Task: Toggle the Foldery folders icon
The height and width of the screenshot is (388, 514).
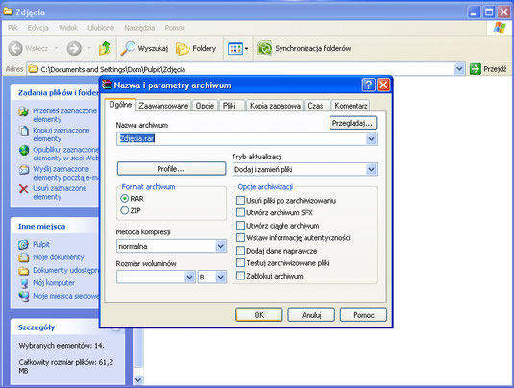Action: click(183, 49)
